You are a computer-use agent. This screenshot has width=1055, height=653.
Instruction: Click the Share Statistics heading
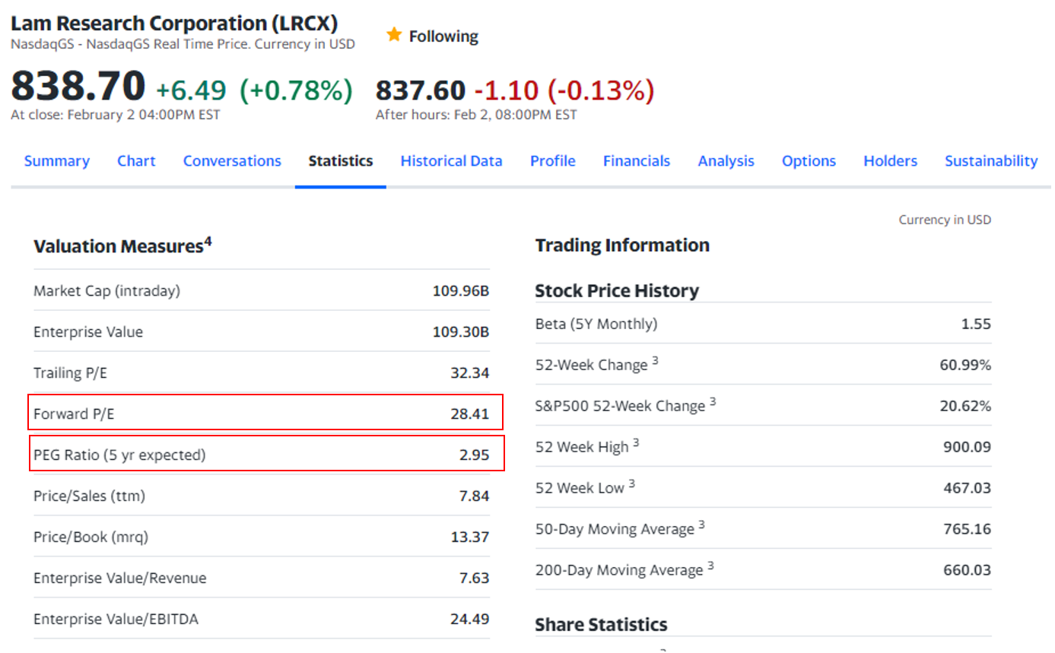click(x=601, y=625)
